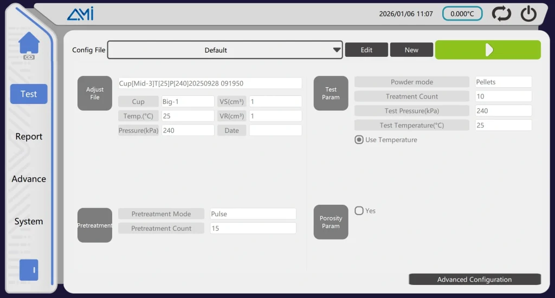Viewport: 555px width, 298px height.
Task: Open the Adjust File section button
Action: coord(95,93)
